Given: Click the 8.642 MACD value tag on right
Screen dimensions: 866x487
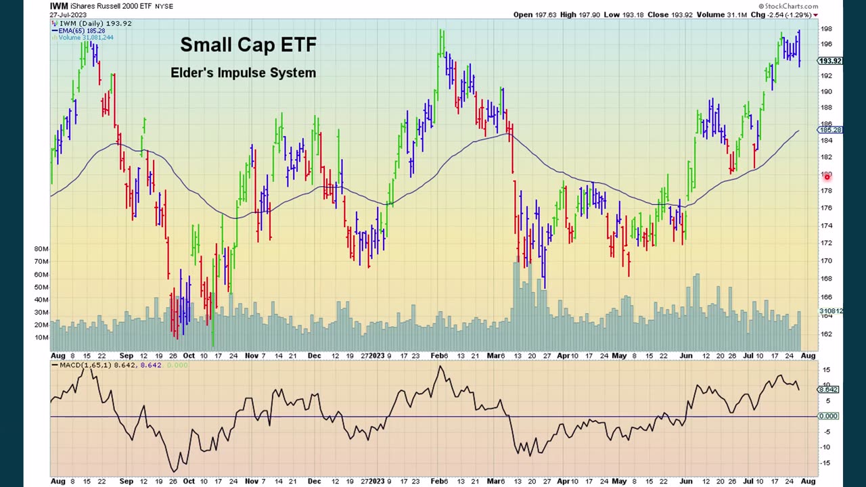Looking at the screenshot, I should (x=829, y=390).
